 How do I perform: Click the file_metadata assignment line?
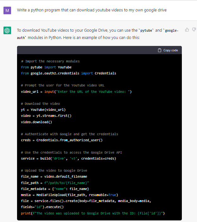tap(55, 189)
